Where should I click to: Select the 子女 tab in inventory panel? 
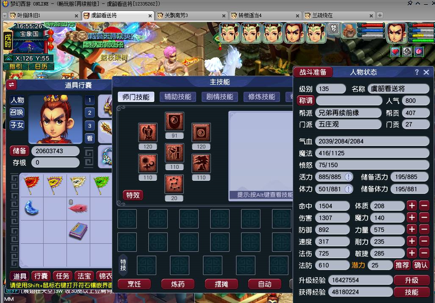tap(17, 125)
